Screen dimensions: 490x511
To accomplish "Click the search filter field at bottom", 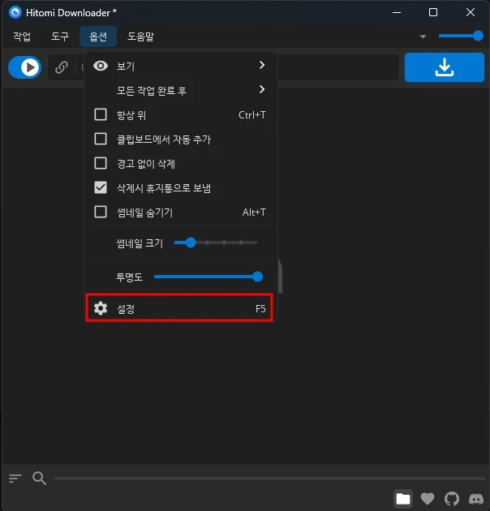I will coord(270,479).
